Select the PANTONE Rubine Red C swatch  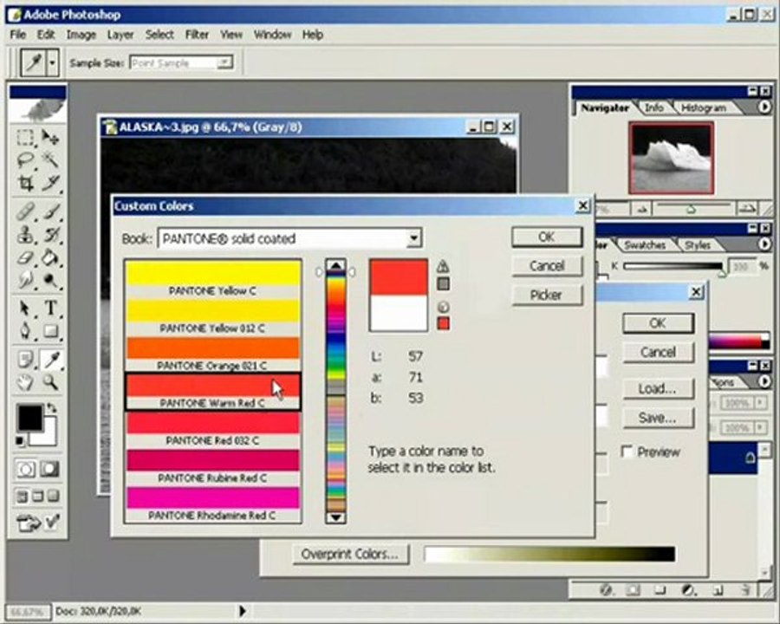pos(213,466)
